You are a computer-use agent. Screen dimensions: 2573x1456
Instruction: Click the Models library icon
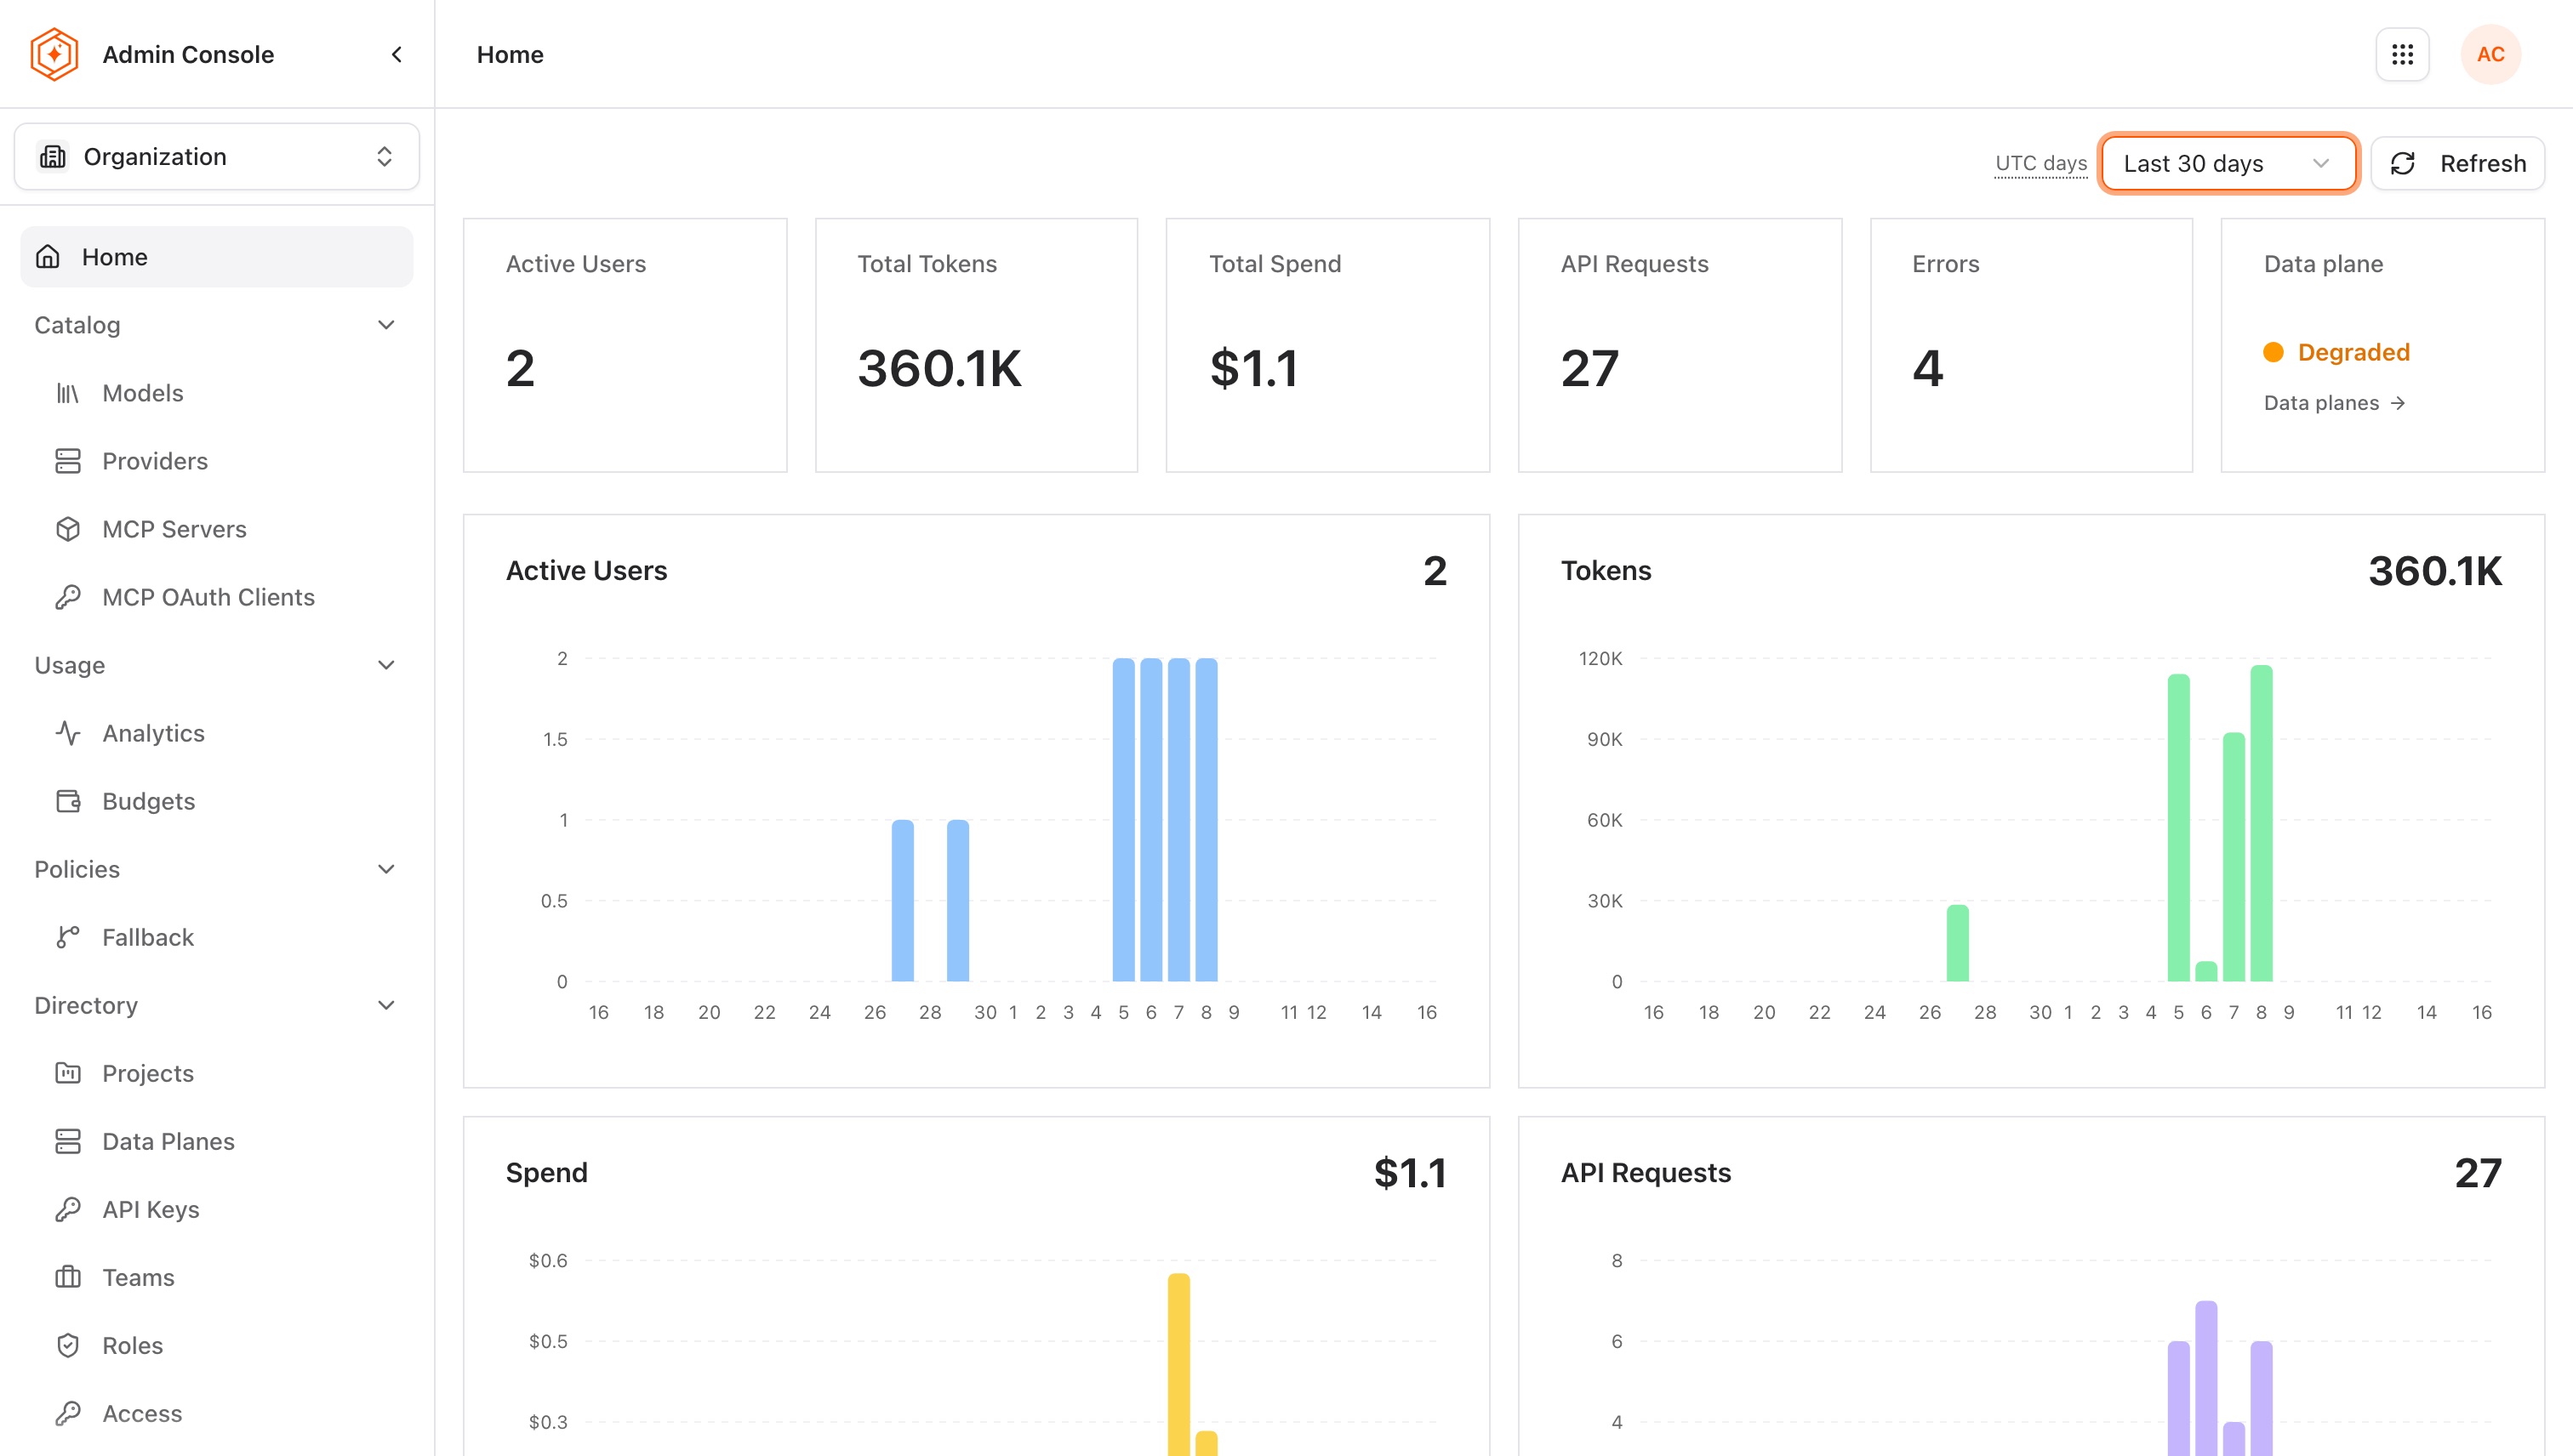click(x=68, y=393)
